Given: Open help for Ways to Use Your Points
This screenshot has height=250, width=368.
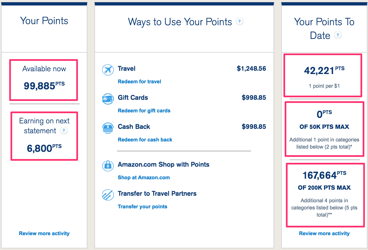Looking at the screenshot, I should tap(239, 21).
